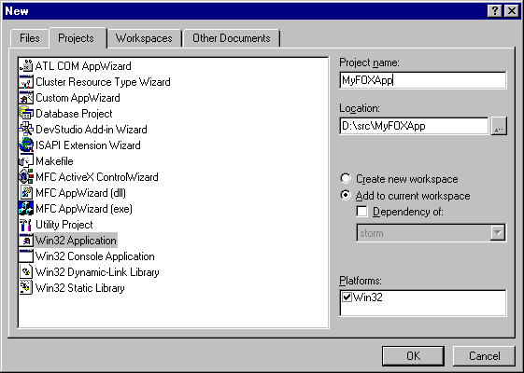The image size is (524, 373).
Task: Pick the ISAPI Extension Wizard globe icon
Action: pyautogui.click(x=26, y=145)
